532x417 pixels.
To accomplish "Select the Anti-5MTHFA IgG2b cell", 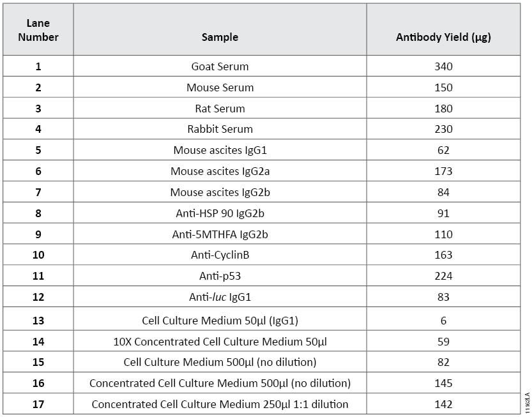I will 220,234.
